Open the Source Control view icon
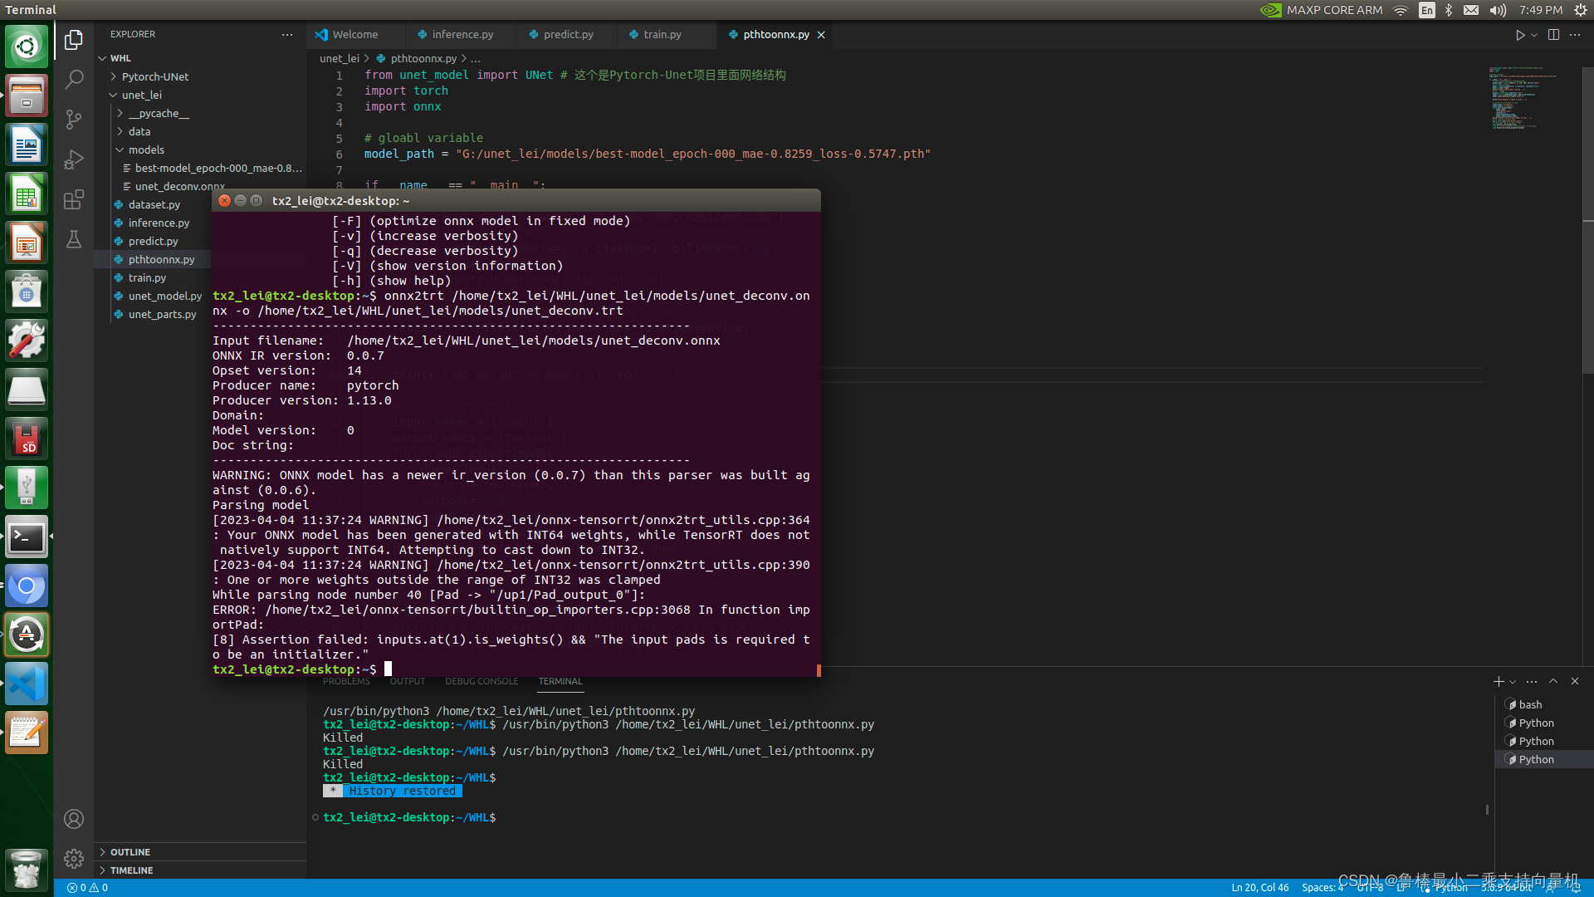Screen dimensions: 1594x897 74,120
